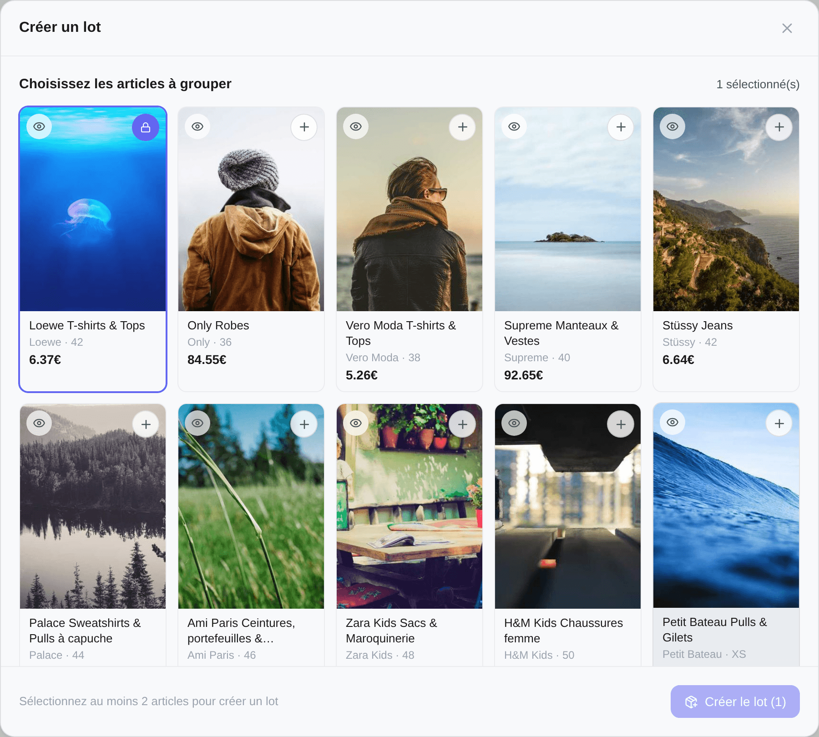The image size is (819, 737).
Task: Click the title 'H&M Kids Chaussures femme'
Action: click(563, 631)
